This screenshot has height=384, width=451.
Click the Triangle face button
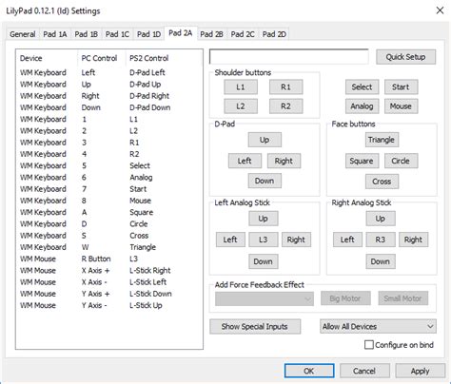(x=382, y=140)
